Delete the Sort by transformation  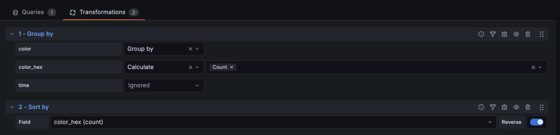point(528,107)
